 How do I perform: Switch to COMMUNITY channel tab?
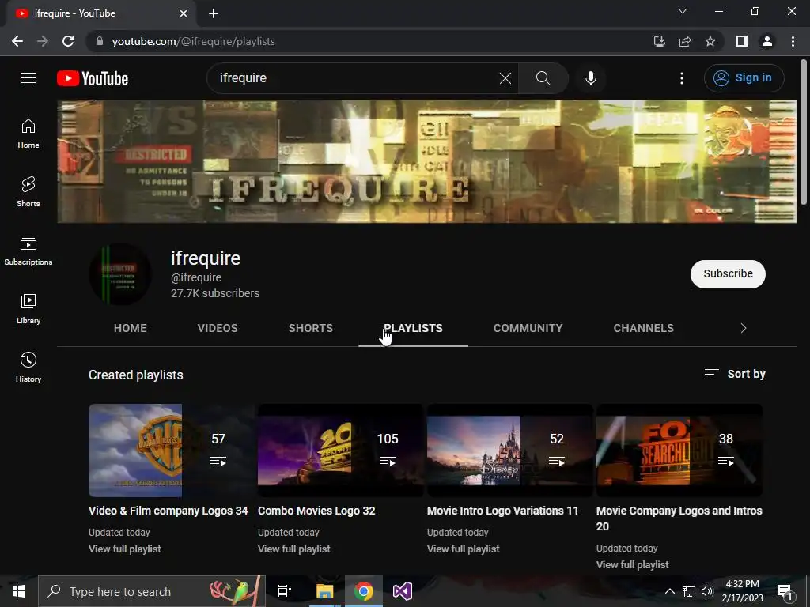click(528, 328)
